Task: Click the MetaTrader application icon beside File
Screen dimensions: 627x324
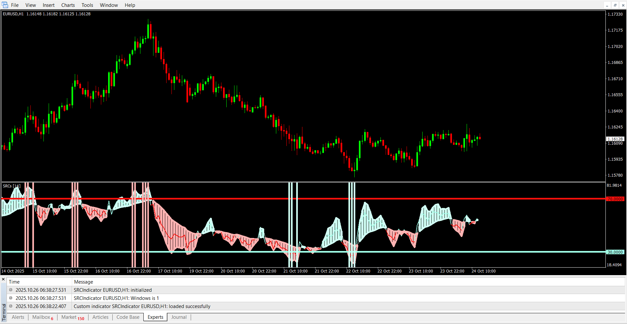Action: click(5, 5)
